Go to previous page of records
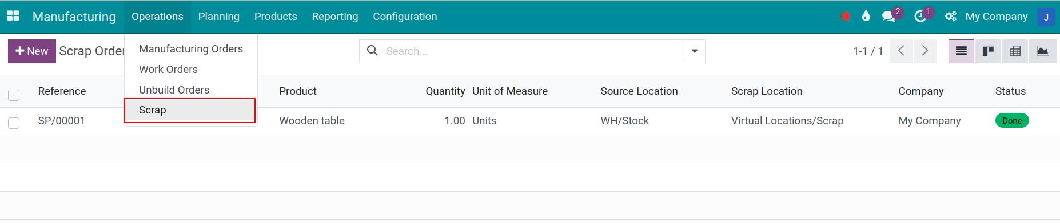1060x223 pixels. coord(902,51)
